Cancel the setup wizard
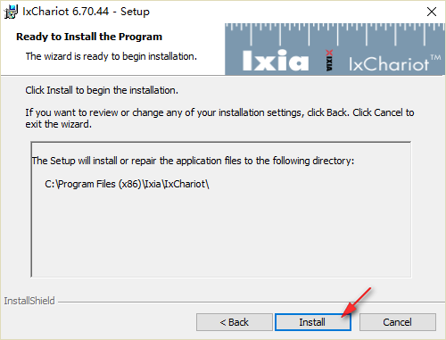This screenshot has width=446, height=340. tap(398, 322)
